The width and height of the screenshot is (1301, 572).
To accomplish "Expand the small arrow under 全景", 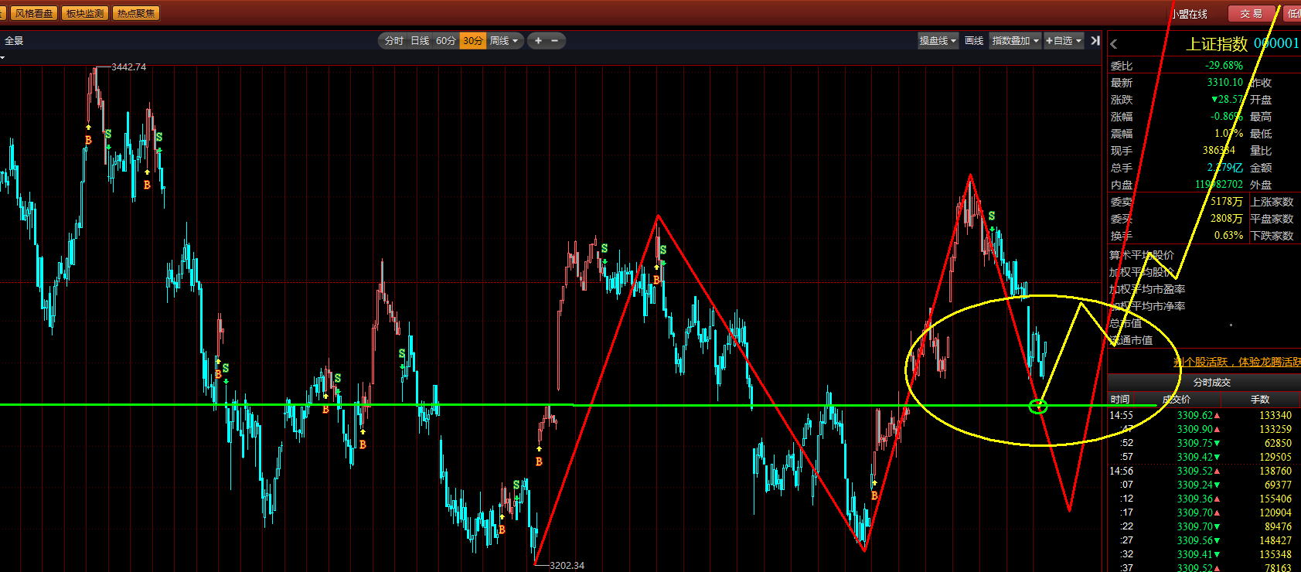I will point(2,57).
